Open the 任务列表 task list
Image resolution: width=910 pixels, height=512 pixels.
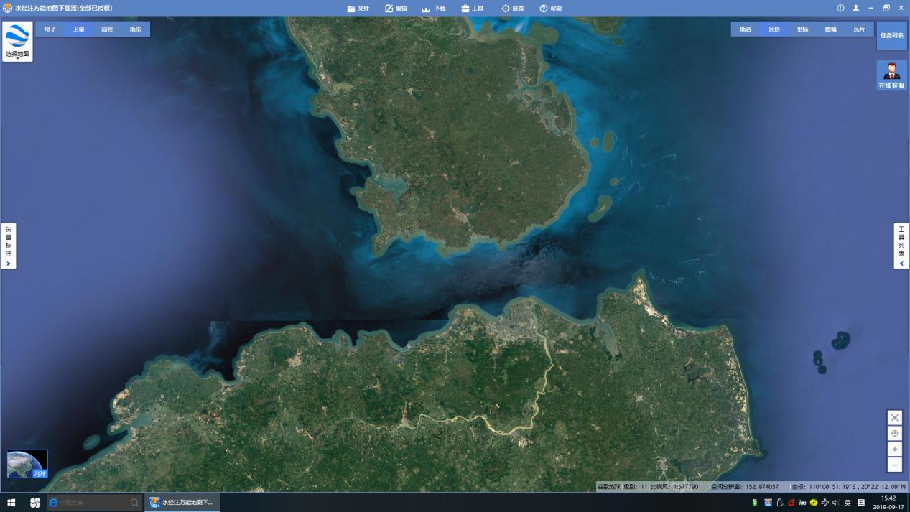tap(891, 35)
